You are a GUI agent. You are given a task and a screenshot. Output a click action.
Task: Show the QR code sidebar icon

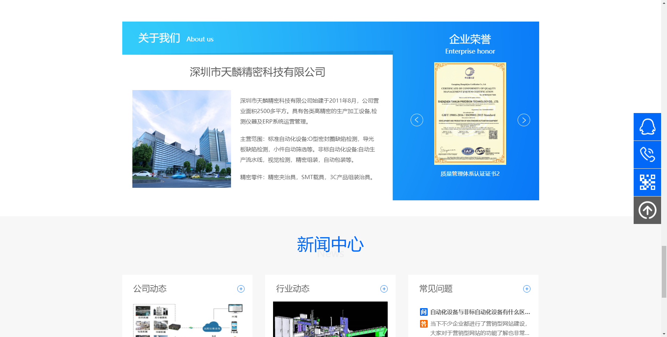tap(647, 182)
